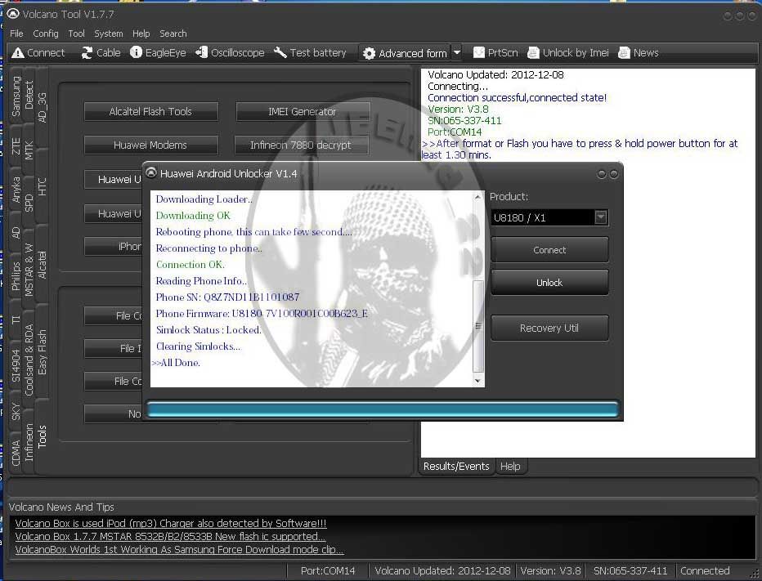The height and width of the screenshot is (581, 762).
Task: Select the Anyka vertical tab
Action: point(16,190)
